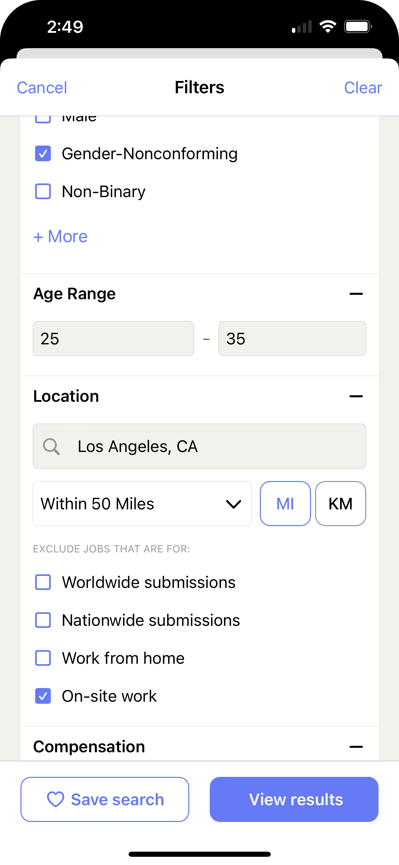Click the search magnifier icon in Location field
This screenshot has height=865, width=399.
(51, 446)
